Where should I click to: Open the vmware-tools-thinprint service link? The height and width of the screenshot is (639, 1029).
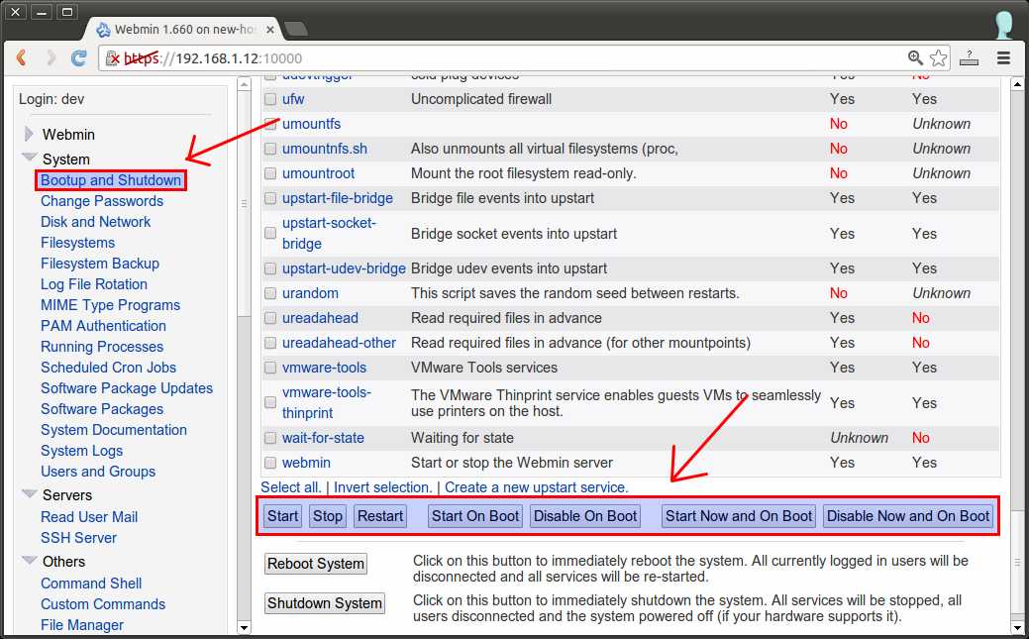pyautogui.click(x=326, y=402)
